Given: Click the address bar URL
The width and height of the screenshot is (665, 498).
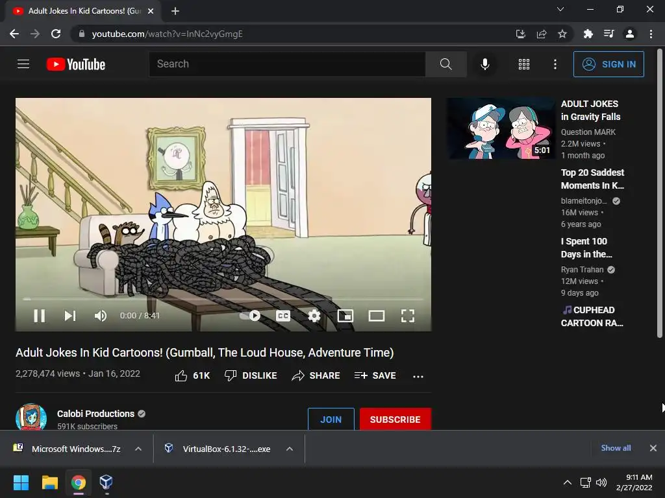Looking at the screenshot, I should click(167, 34).
